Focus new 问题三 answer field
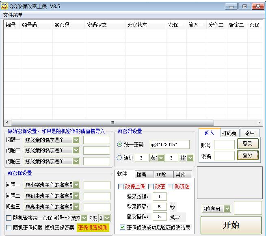This screenshot has width=266, height=236. 97,207
